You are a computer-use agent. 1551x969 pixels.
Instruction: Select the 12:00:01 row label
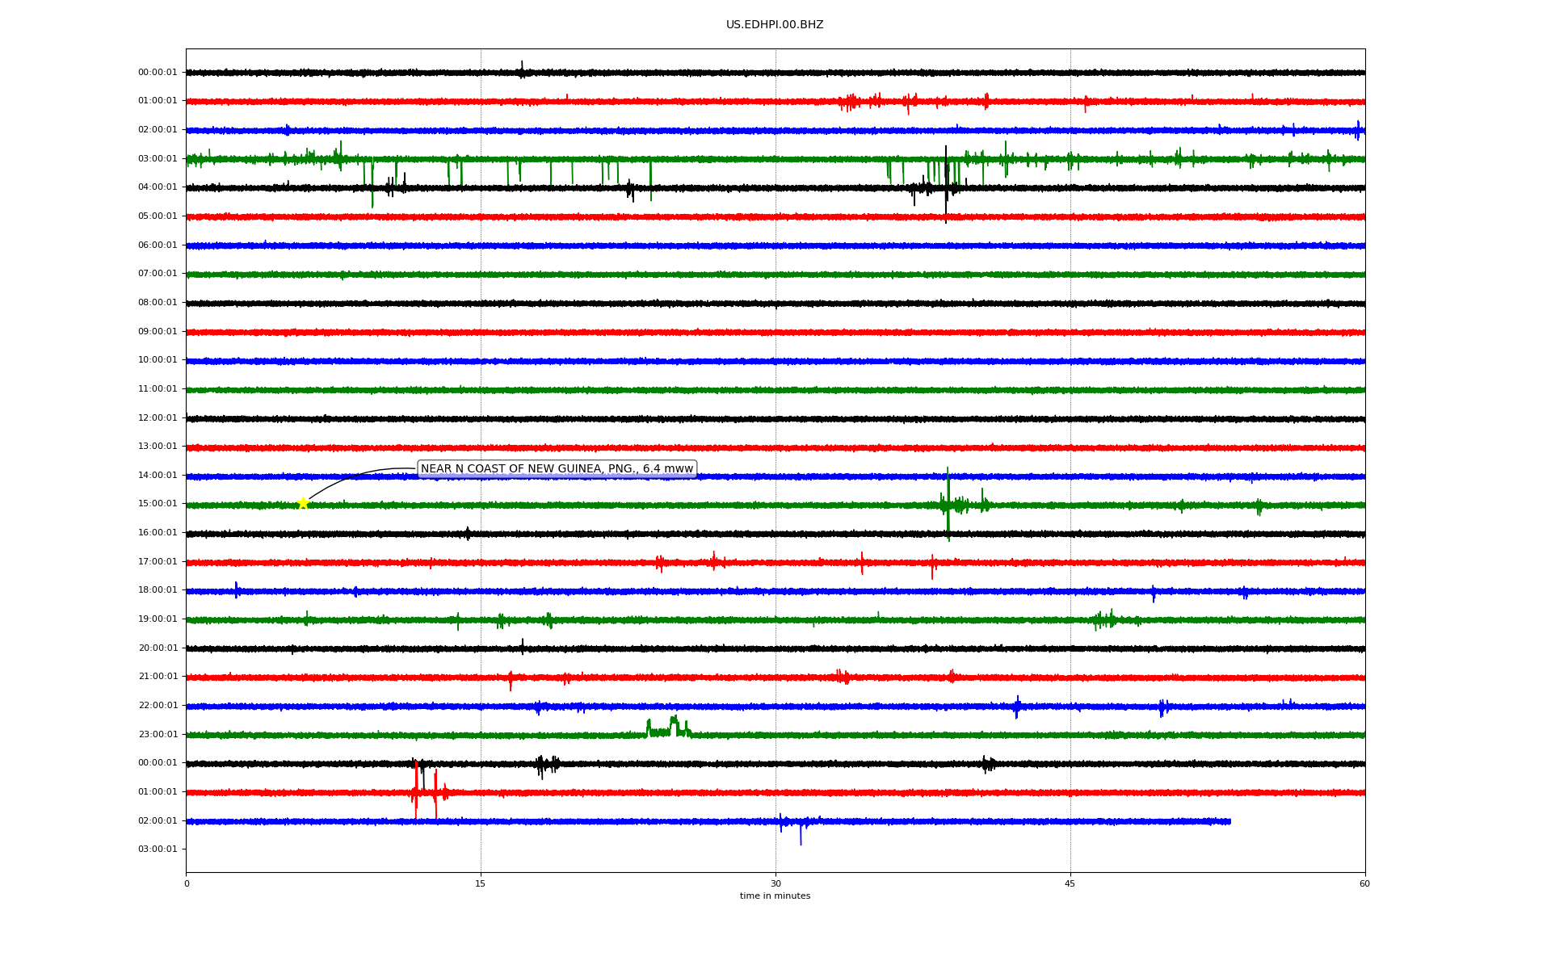point(158,417)
